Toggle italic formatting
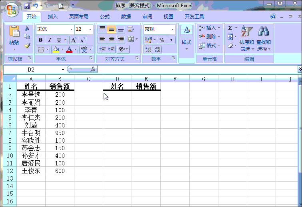 tap(50, 40)
